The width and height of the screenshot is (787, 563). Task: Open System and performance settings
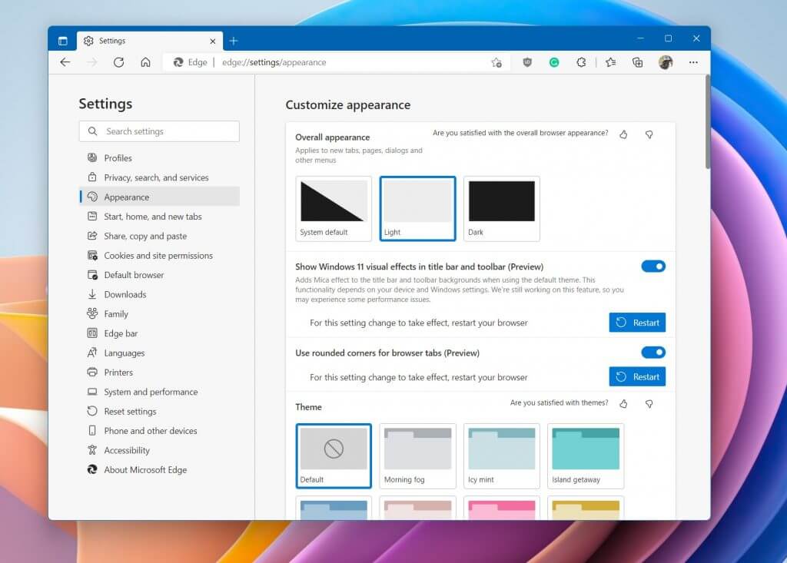pyautogui.click(x=160, y=392)
